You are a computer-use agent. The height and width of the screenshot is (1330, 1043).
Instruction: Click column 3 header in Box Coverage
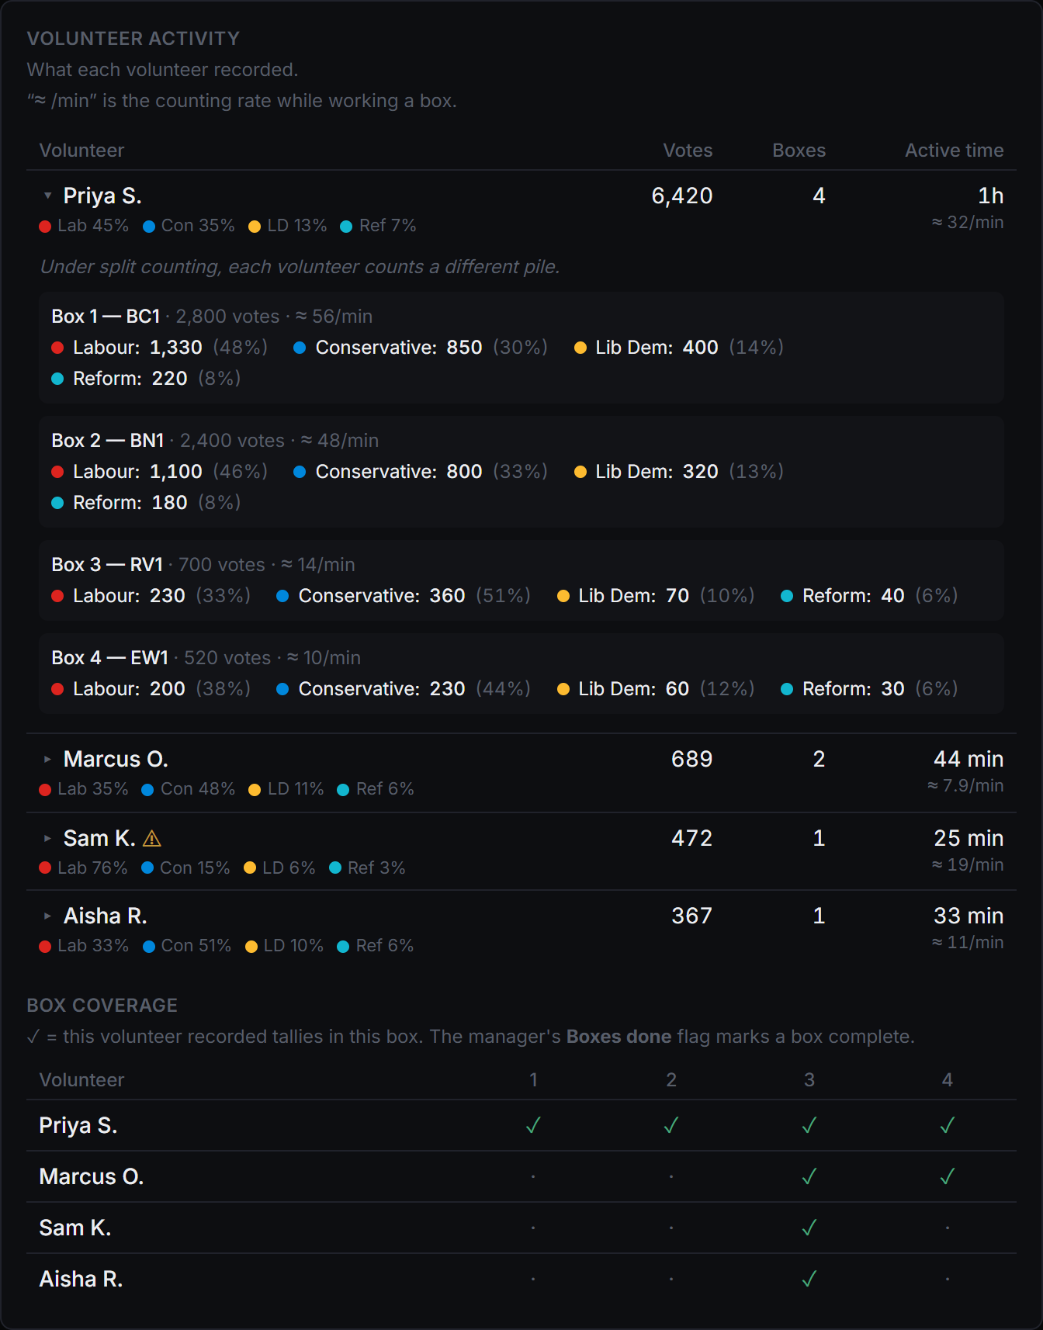[809, 1080]
